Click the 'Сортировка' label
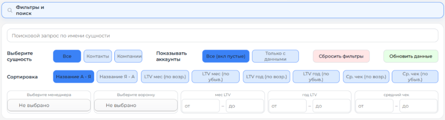The image size is (445, 120). (x=22, y=77)
